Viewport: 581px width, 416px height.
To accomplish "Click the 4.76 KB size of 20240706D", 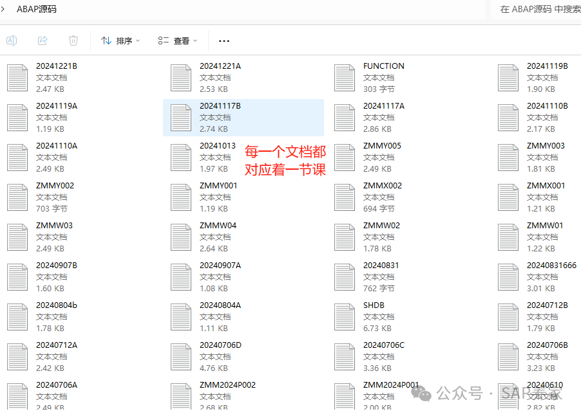I will tap(214, 368).
